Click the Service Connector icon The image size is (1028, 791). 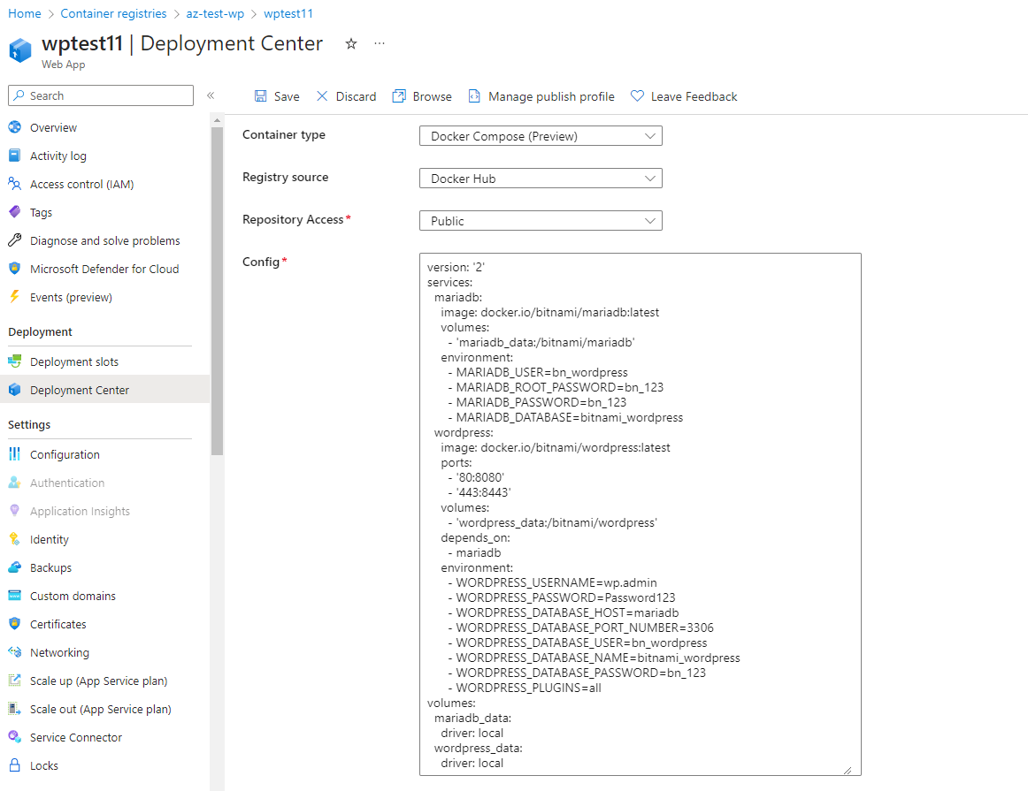[14, 737]
